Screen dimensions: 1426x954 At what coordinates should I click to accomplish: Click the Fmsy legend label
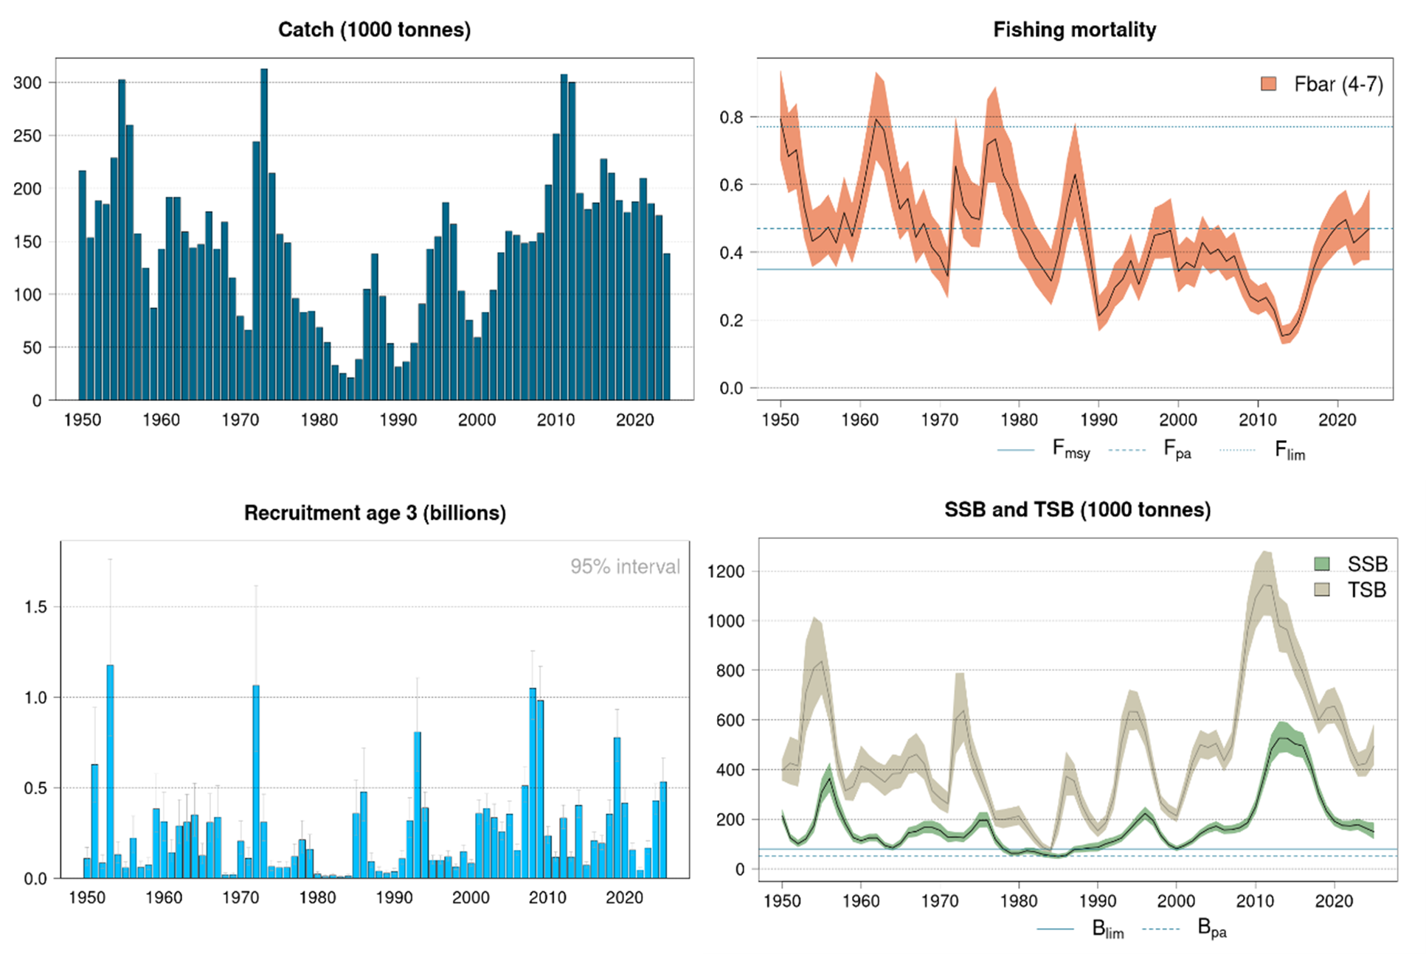pyautogui.click(x=1070, y=449)
